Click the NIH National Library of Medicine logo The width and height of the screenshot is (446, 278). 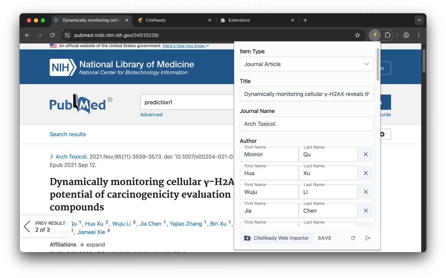122,67
